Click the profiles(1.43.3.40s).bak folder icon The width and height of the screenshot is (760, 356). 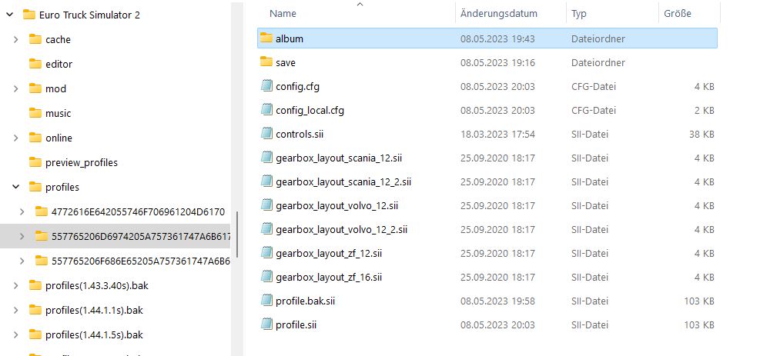[35, 285]
